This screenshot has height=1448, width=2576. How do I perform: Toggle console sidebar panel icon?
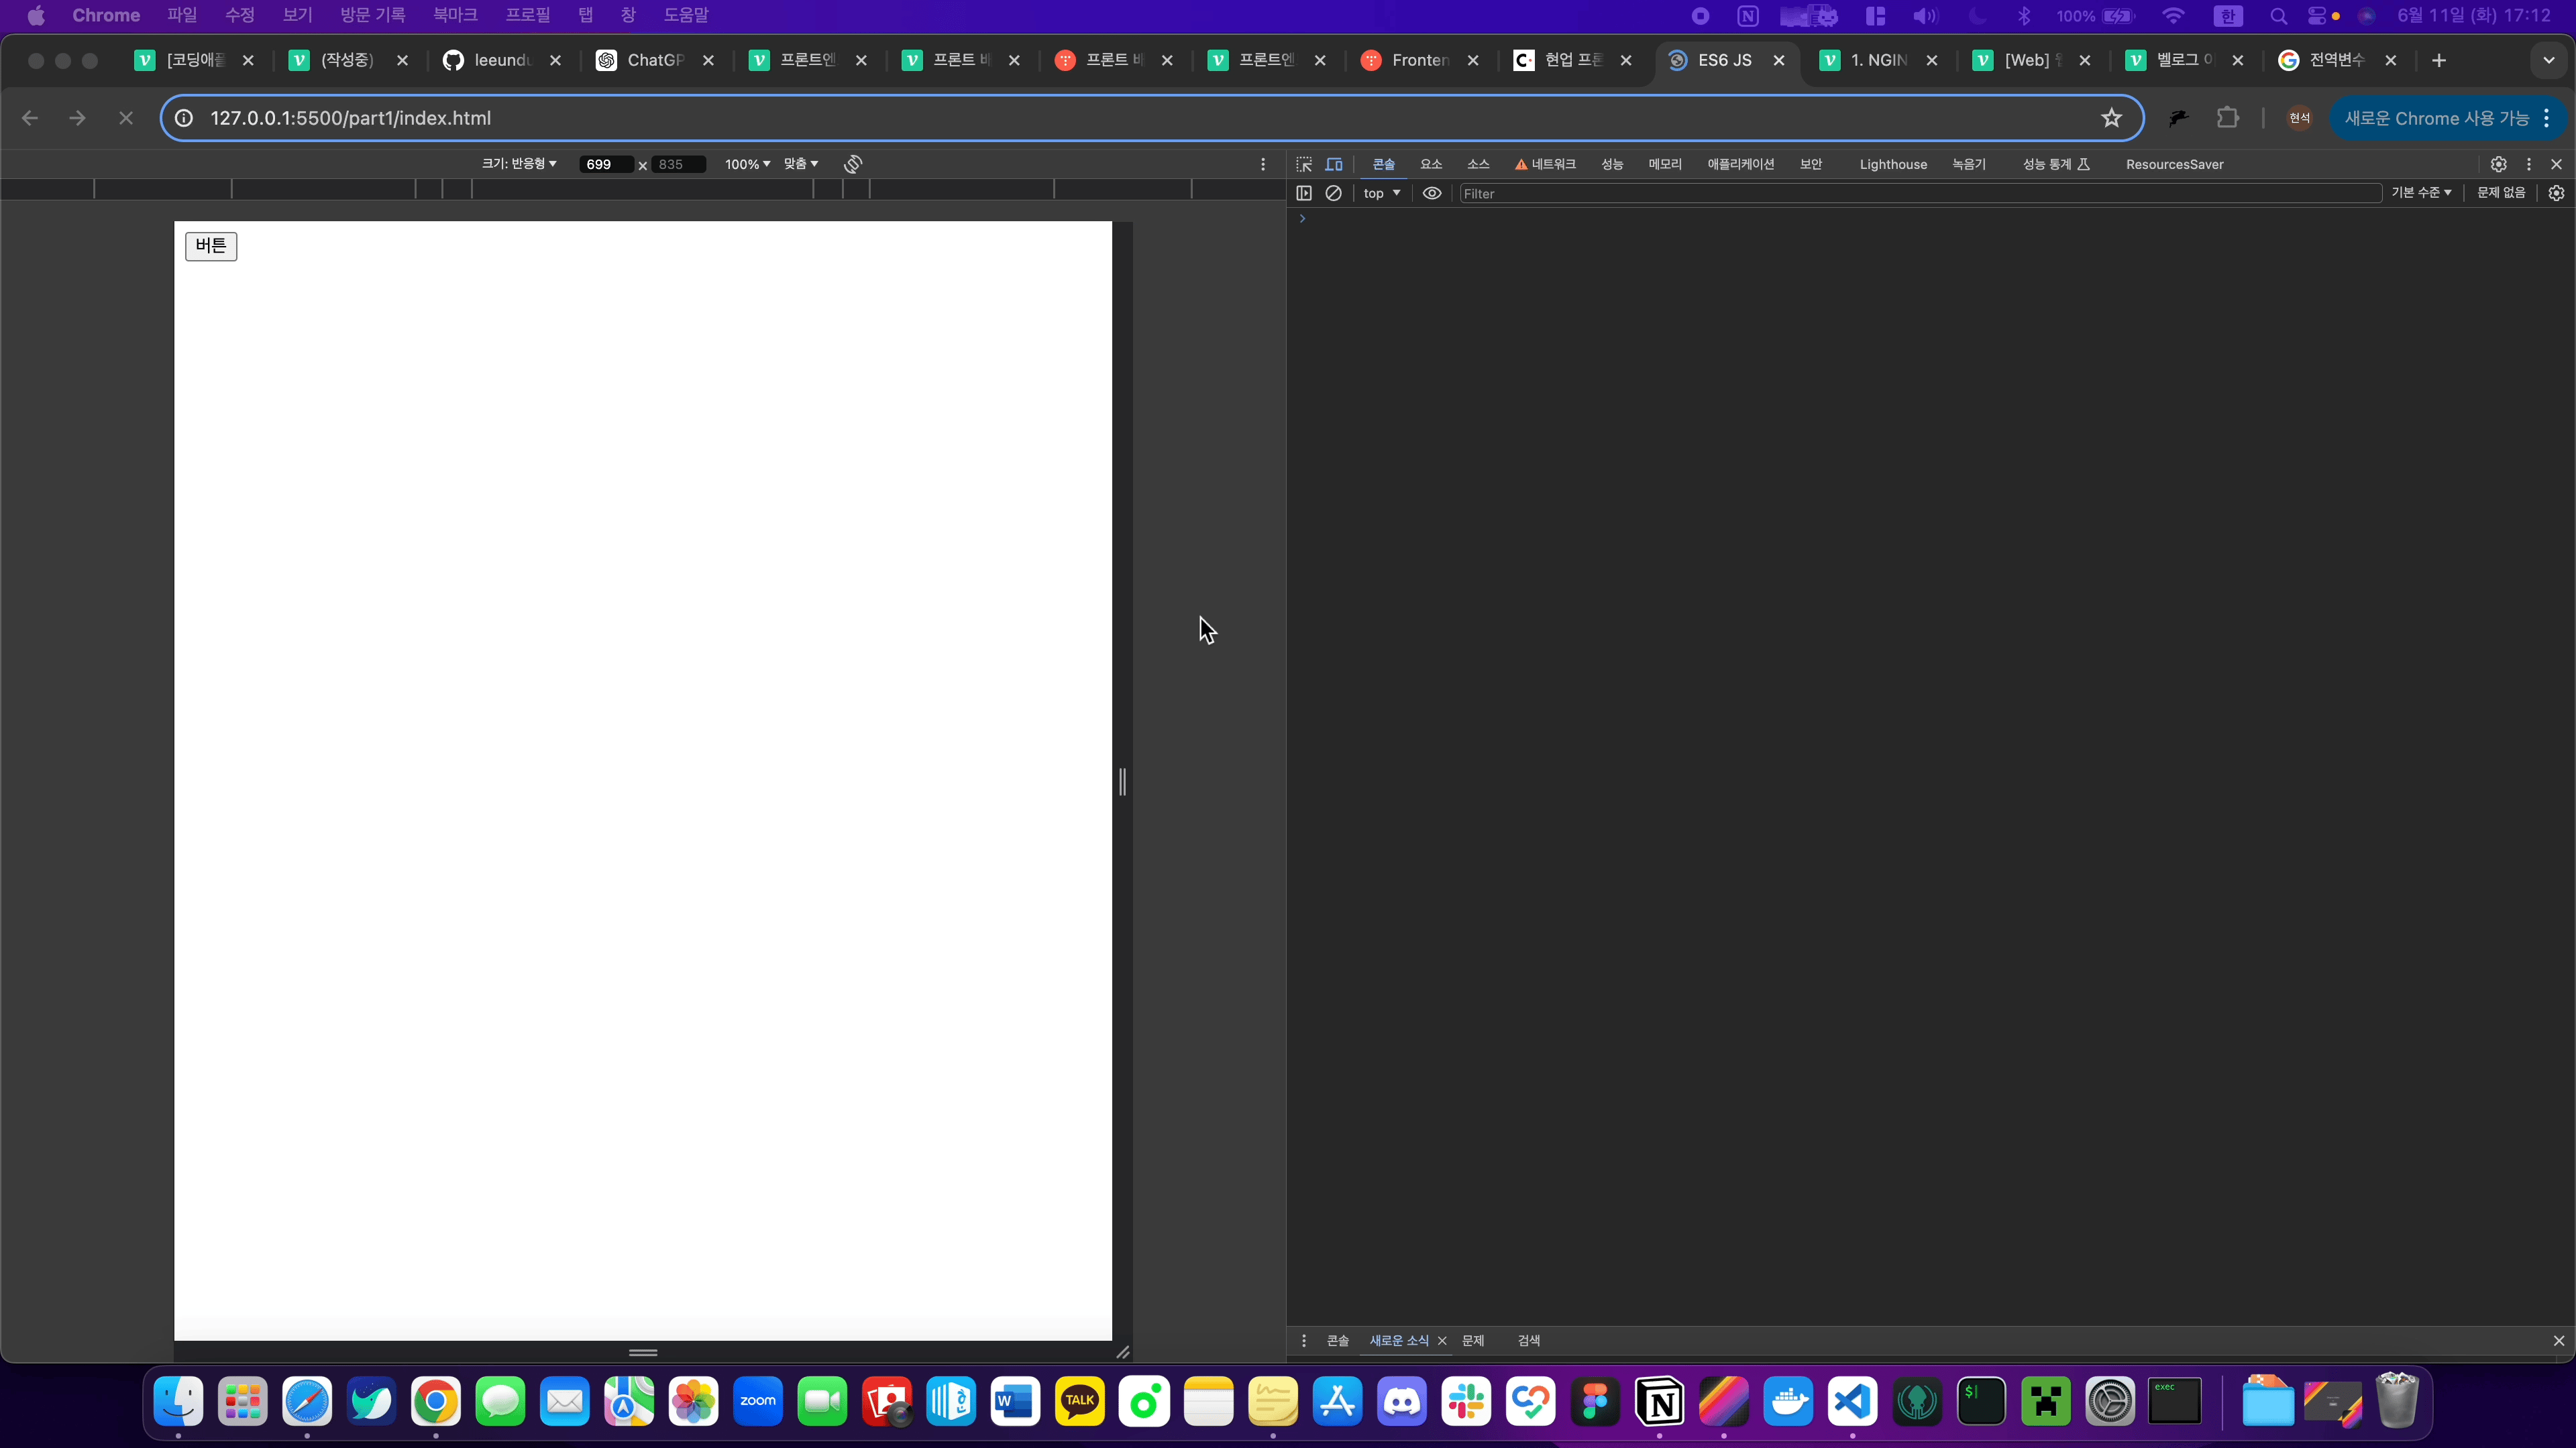(x=1304, y=193)
